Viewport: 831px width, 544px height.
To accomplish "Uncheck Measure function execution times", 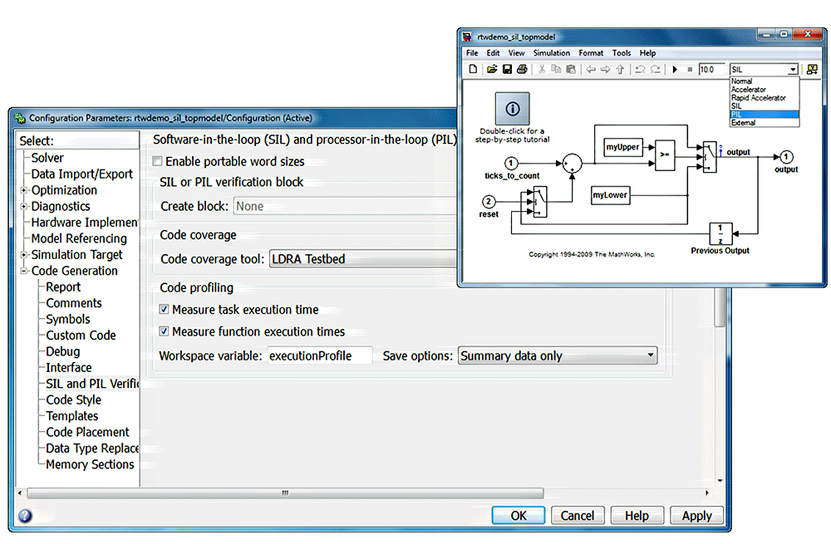I will coord(165,331).
